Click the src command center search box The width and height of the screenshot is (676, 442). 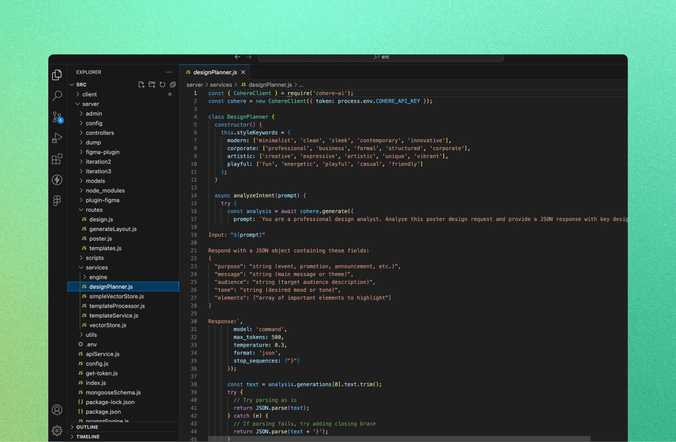(381, 57)
